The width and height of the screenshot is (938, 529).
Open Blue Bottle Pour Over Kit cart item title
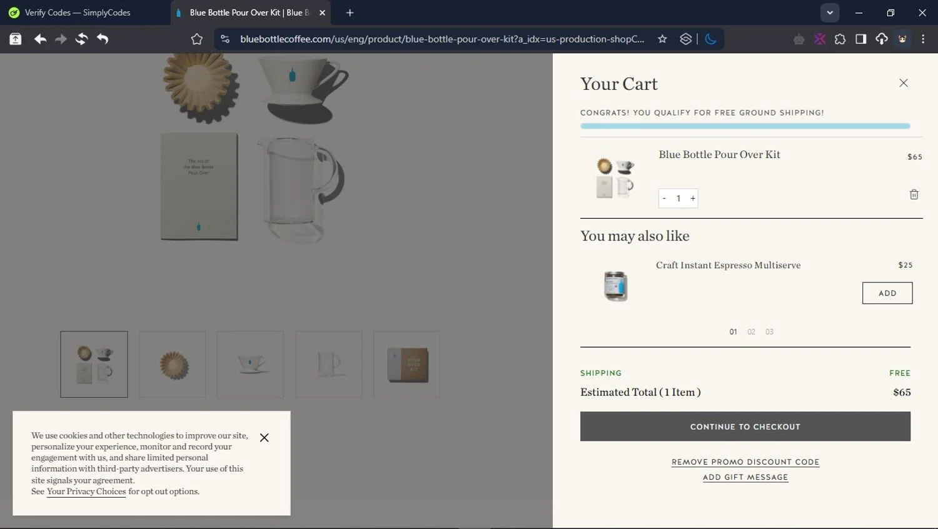click(x=719, y=154)
